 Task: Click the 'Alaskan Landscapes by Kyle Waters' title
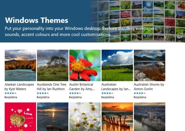tap(19, 87)
